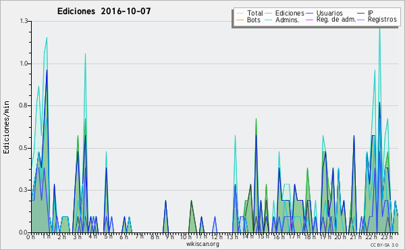
Task: Click the 'Reg. de adm.' legend label
Action: pos(336,20)
